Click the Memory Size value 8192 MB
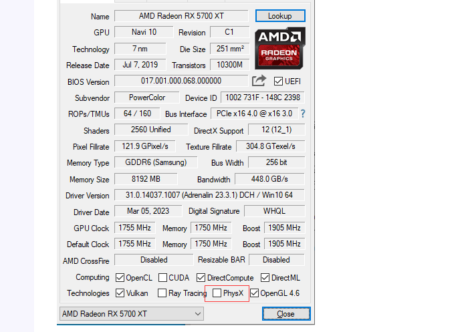Screen dimensions: 464x332 pos(146,179)
